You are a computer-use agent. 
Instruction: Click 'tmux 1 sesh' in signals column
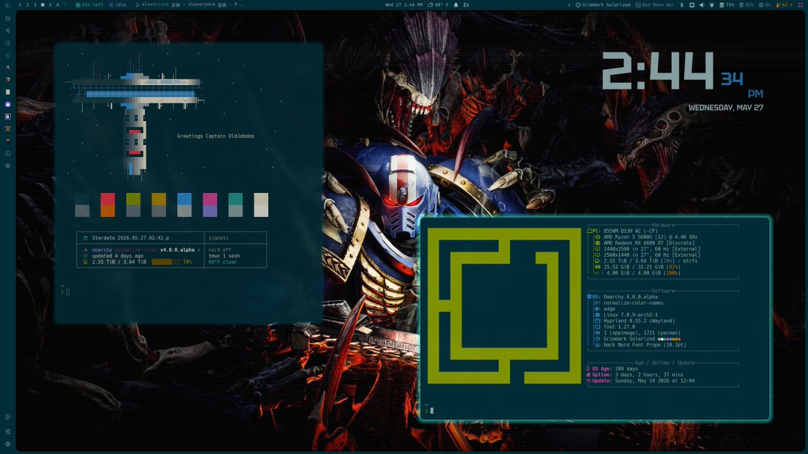point(224,256)
